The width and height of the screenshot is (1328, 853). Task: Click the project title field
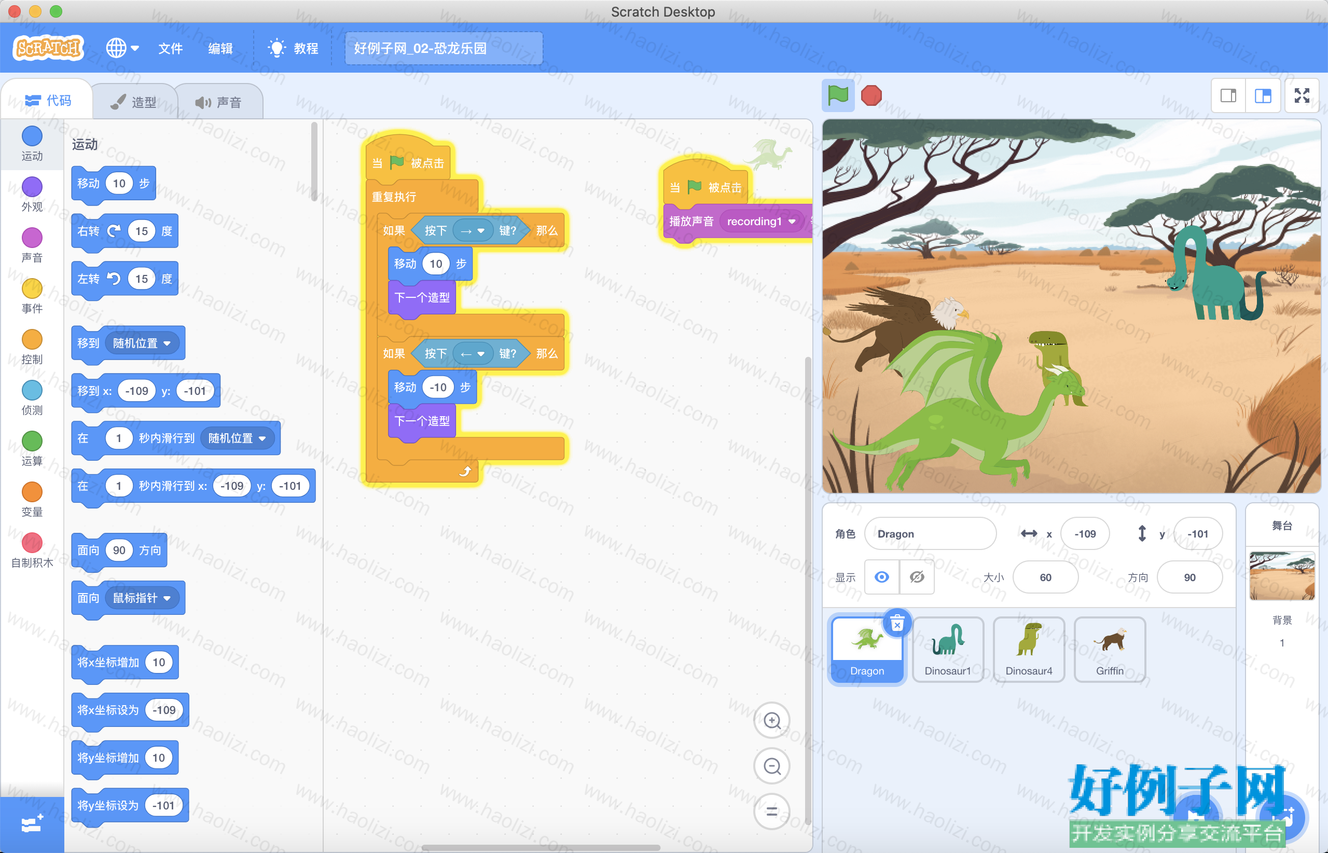[x=444, y=48]
